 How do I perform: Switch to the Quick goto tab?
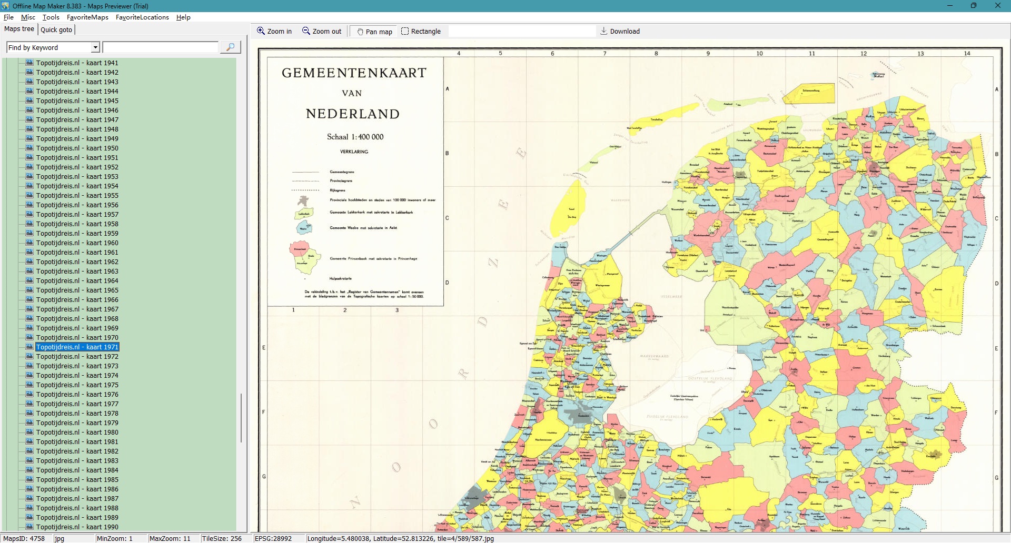click(56, 29)
